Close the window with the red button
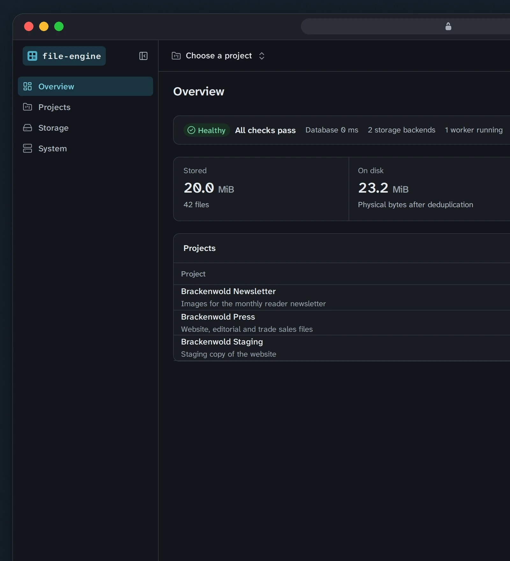 (x=29, y=26)
